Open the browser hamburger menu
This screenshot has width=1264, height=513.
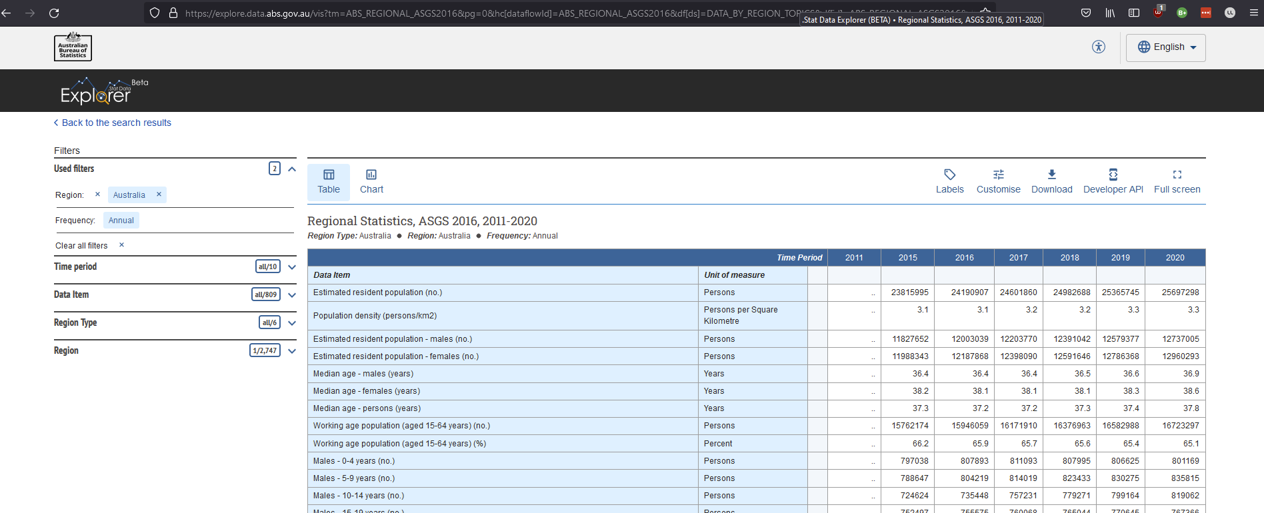1254,12
